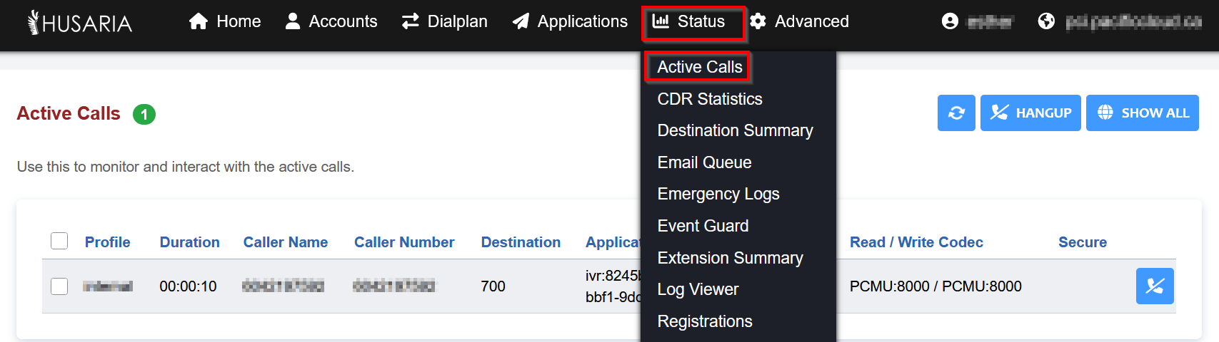
Task: Open the Dialplan menu
Action: coord(444,21)
